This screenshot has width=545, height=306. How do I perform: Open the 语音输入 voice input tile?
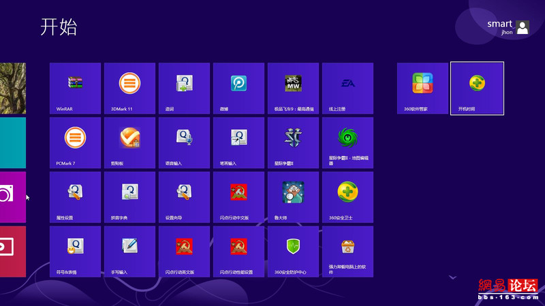(184, 143)
